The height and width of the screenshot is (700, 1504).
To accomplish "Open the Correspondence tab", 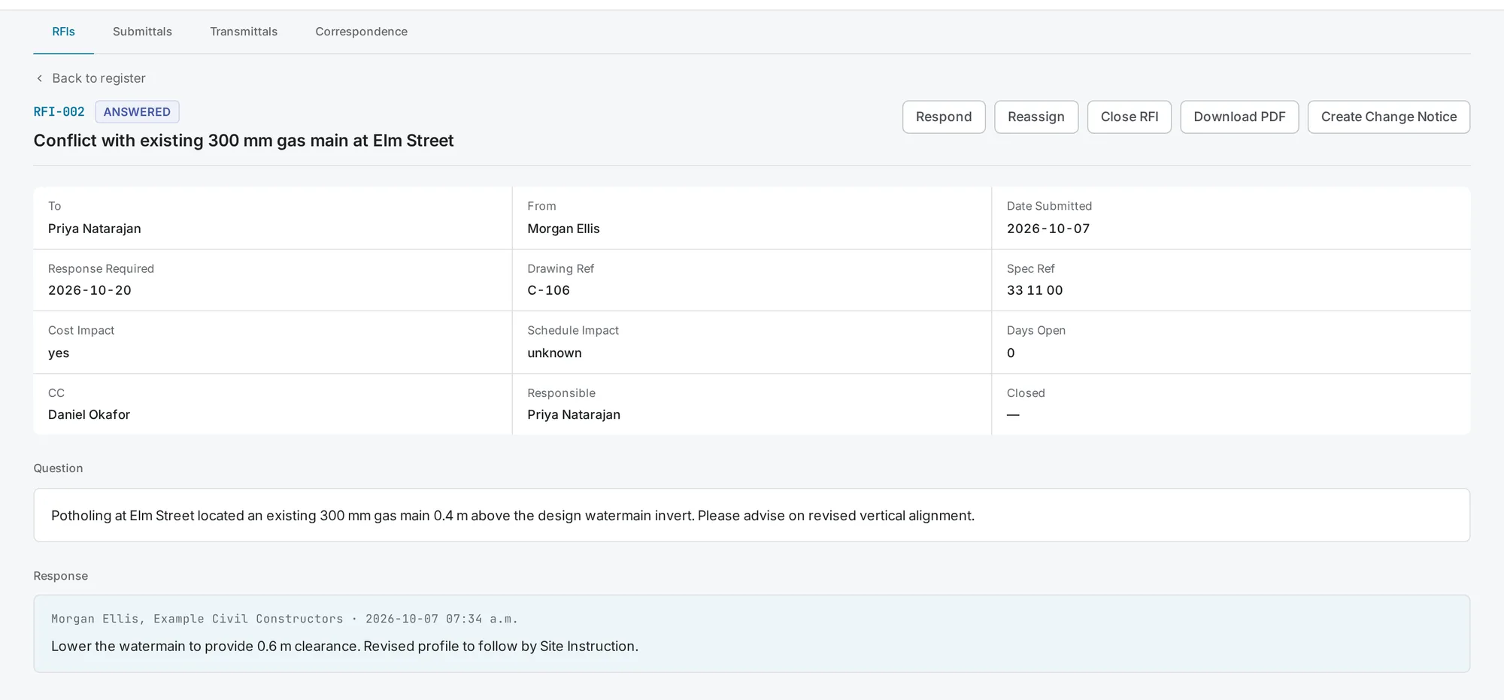I will [361, 32].
